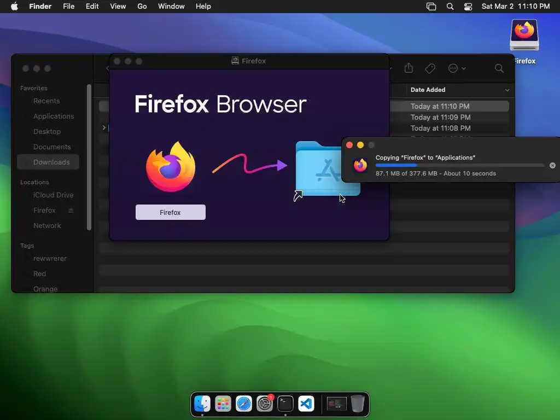This screenshot has width=560, height=420.
Task: Open the Help menu
Action: pyautogui.click(x=203, y=7)
